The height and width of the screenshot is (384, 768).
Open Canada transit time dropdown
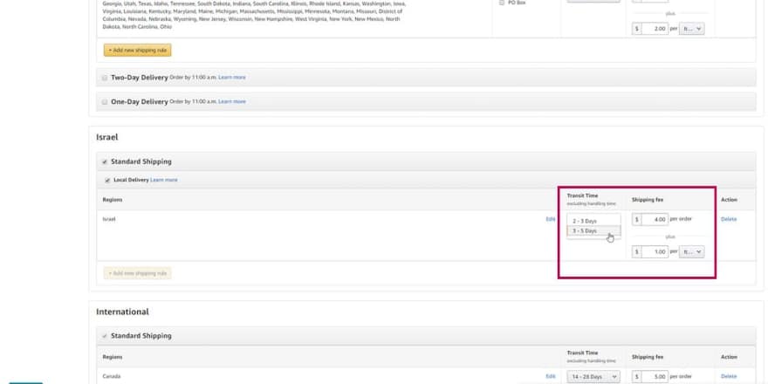tap(593, 377)
